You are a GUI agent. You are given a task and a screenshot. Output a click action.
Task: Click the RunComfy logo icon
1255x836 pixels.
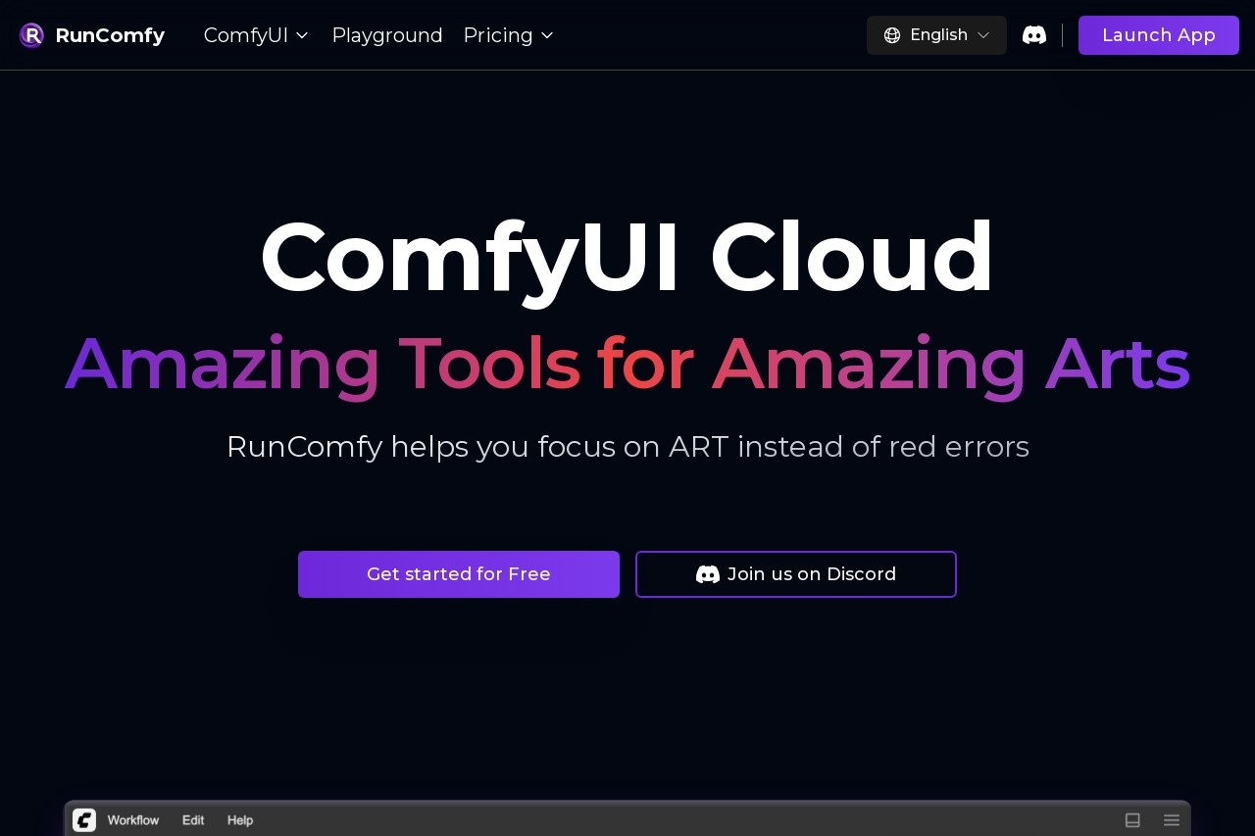31,35
